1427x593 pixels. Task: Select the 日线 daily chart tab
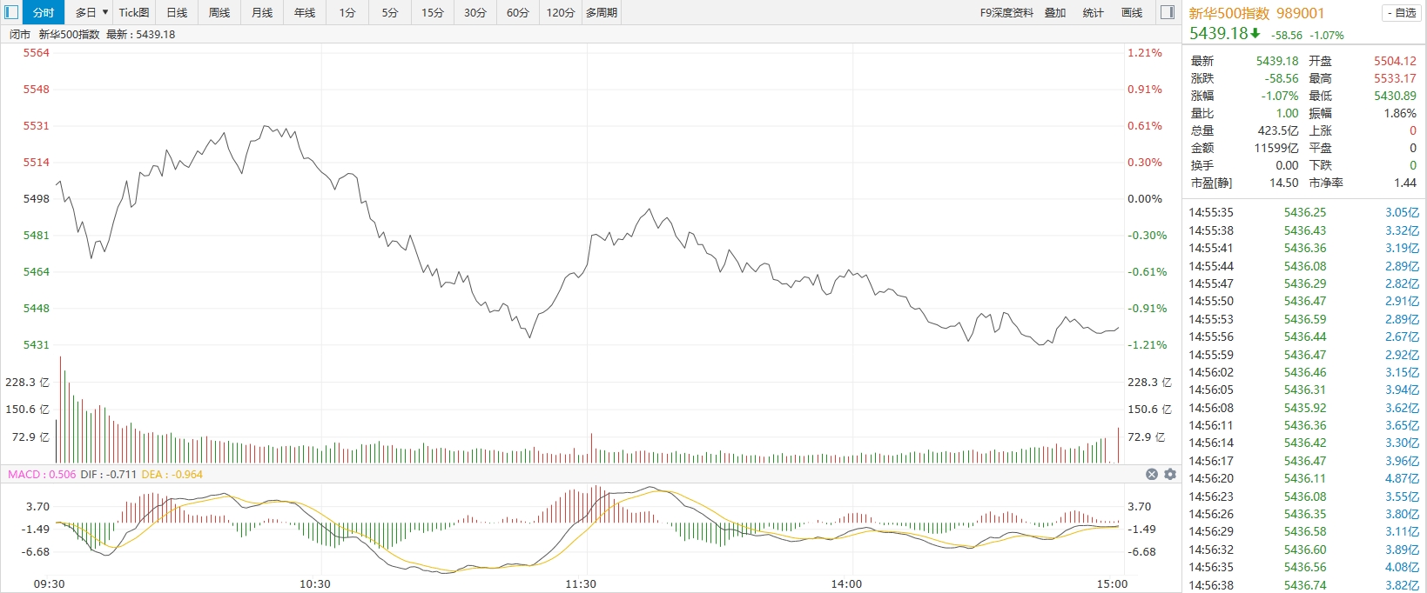[x=177, y=12]
